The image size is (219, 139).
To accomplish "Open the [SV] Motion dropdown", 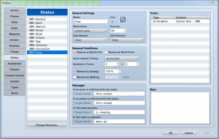I will 91,40.
